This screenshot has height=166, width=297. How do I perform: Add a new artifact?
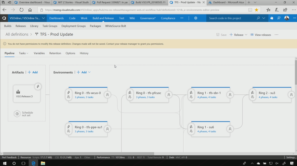click(x=33, y=72)
